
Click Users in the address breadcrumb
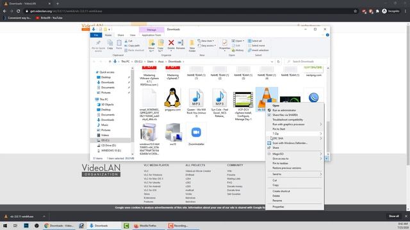pyautogui.click(x=150, y=61)
